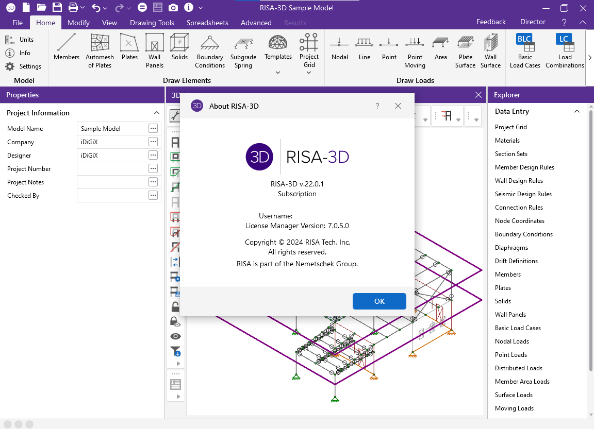Click the Feedback link in the ribbon bar
Screen dimensions: 594x429
click(x=491, y=22)
